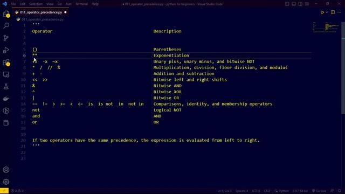
Task: Click the vertical editor scrollbar
Action: pyautogui.click(x=343, y=68)
